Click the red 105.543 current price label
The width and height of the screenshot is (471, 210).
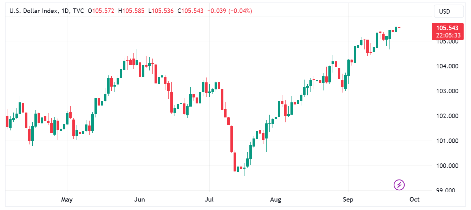click(447, 28)
